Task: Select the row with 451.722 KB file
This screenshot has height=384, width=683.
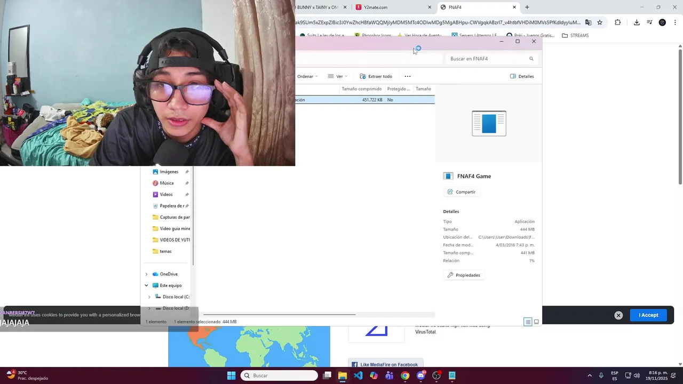Action: tap(365, 100)
